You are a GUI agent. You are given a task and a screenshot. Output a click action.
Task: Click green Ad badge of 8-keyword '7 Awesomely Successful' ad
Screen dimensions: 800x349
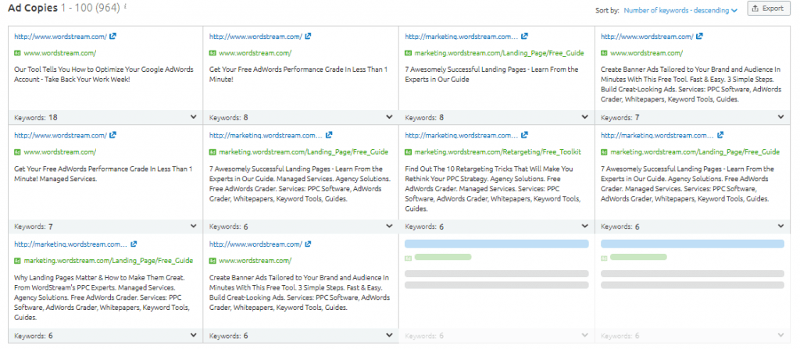pos(408,53)
